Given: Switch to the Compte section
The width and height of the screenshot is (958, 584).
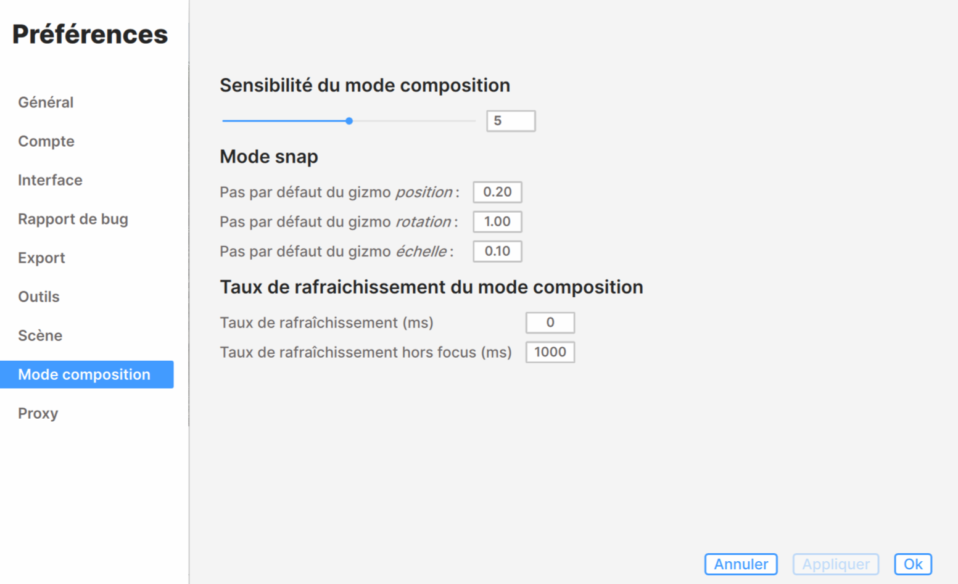Looking at the screenshot, I should (46, 141).
